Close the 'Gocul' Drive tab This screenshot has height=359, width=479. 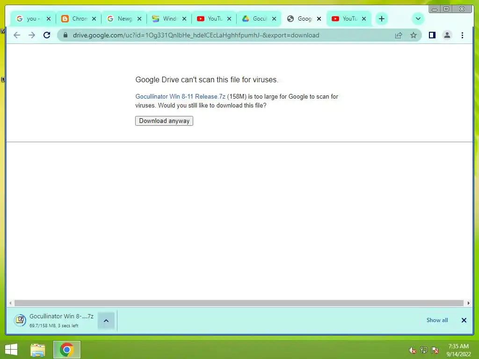point(274,19)
